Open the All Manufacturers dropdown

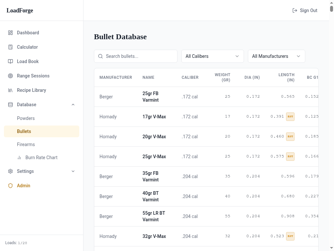tap(277, 56)
